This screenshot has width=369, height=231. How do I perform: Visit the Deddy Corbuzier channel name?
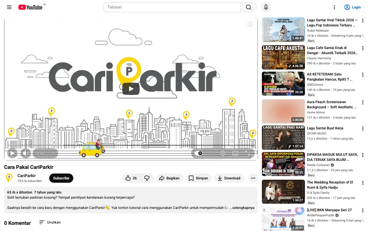tap(318, 165)
